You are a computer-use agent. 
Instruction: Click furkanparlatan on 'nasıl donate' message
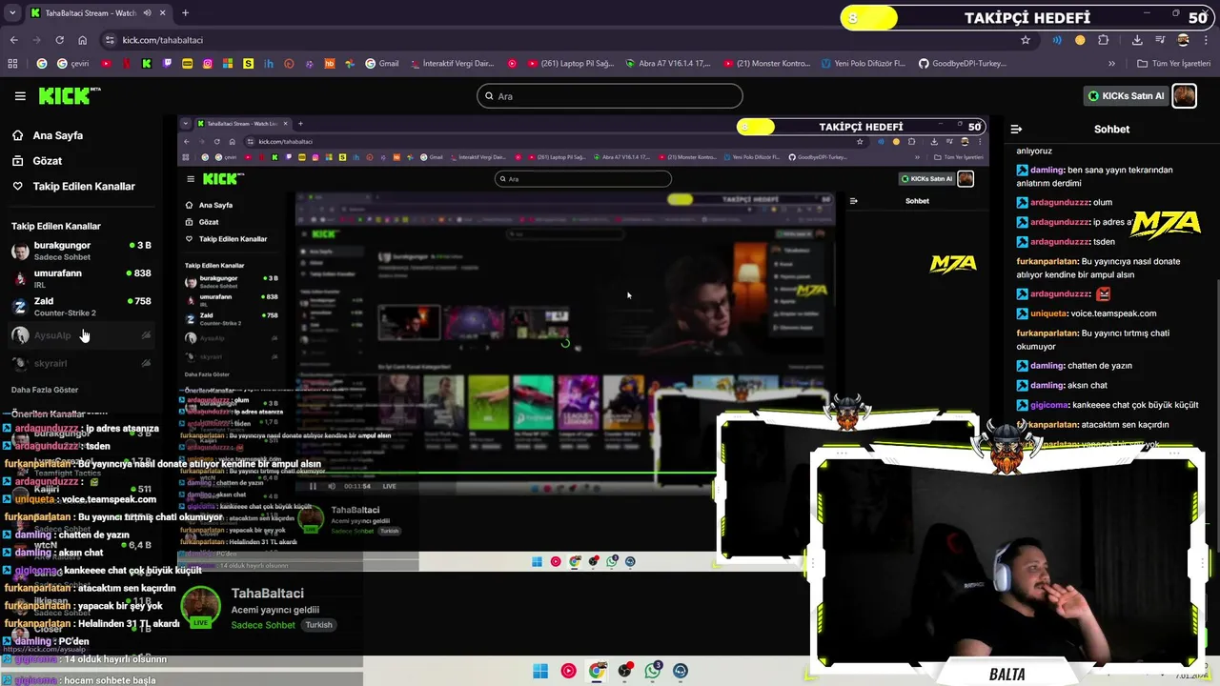pos(1047,261)
